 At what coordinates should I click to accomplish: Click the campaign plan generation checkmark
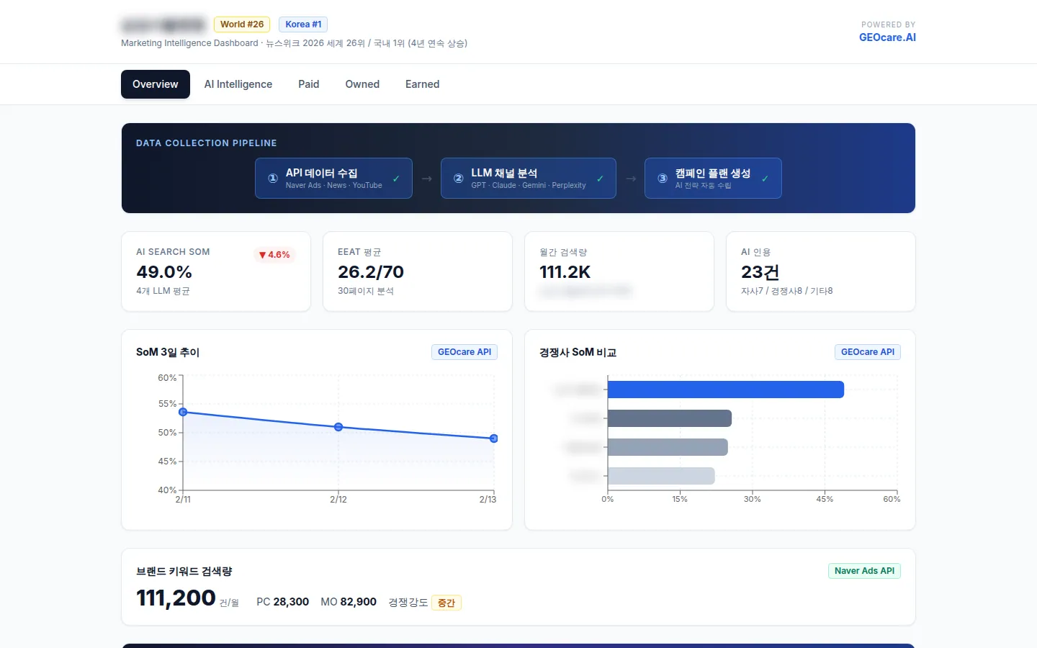click(x=765, y=179)
